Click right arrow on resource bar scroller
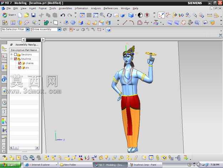Image resolution: width=223 pixels, height=168 pixels. [x=43, y=40]
